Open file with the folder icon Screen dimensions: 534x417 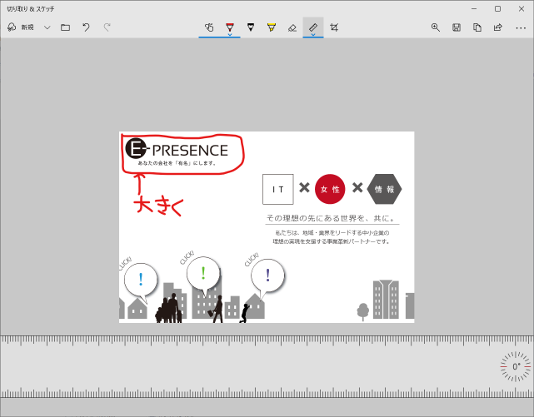pos(65,27)
